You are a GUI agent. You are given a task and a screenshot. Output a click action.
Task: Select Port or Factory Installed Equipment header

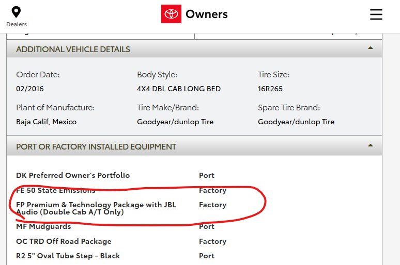point(194,146)
